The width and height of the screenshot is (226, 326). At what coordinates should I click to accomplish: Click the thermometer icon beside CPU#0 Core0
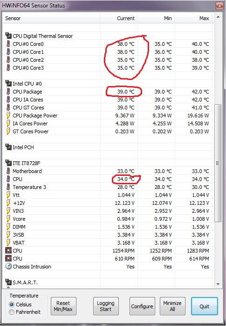click(x=8, y=44)
